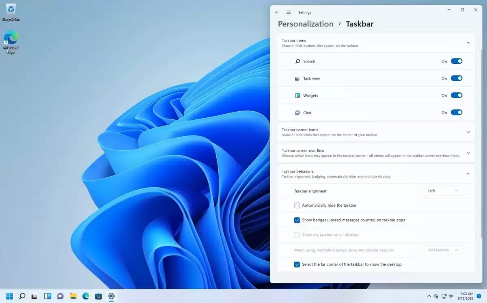Launch Chat from the taskbar
Viewport: 487px width, 303px height.
[60, 296]
